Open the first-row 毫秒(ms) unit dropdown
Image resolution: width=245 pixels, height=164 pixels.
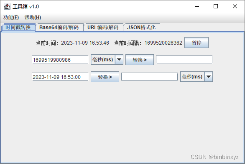[107, 59]
